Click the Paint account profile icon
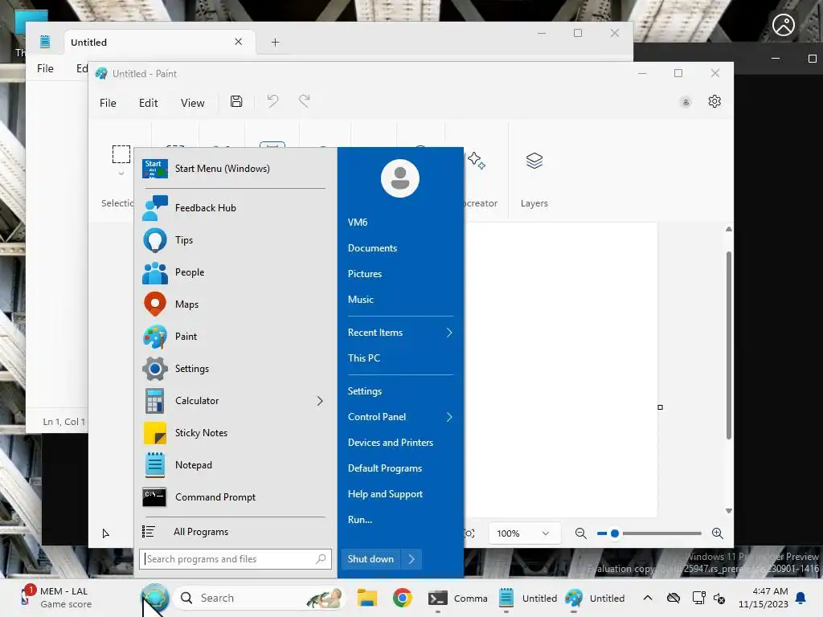 686,102
